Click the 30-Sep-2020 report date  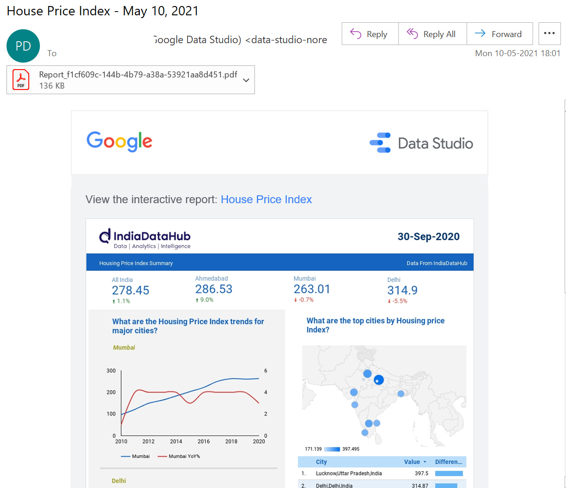pos(428,237)
